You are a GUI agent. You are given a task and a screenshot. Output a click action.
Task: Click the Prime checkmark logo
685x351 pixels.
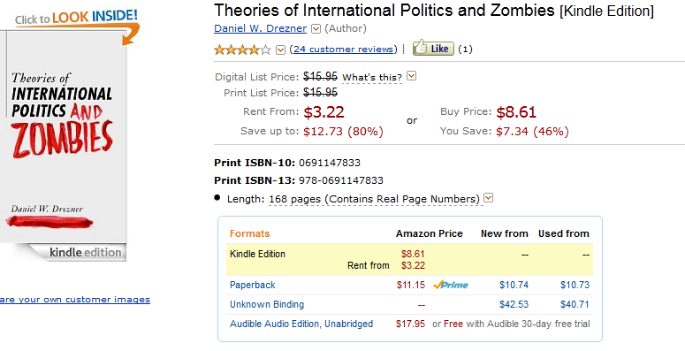[451, 285]
